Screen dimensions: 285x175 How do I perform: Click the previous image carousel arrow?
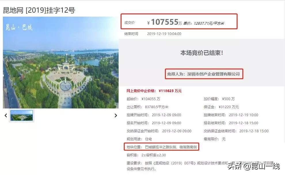pyautogui.click(x=6, y=115)
